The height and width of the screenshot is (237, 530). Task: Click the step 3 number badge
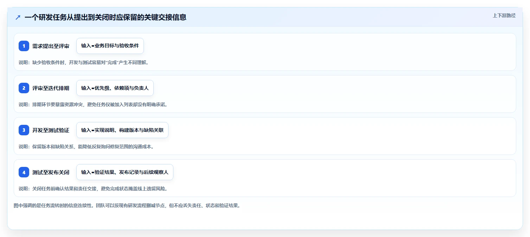pyautogui.click(x=24, y=130)
